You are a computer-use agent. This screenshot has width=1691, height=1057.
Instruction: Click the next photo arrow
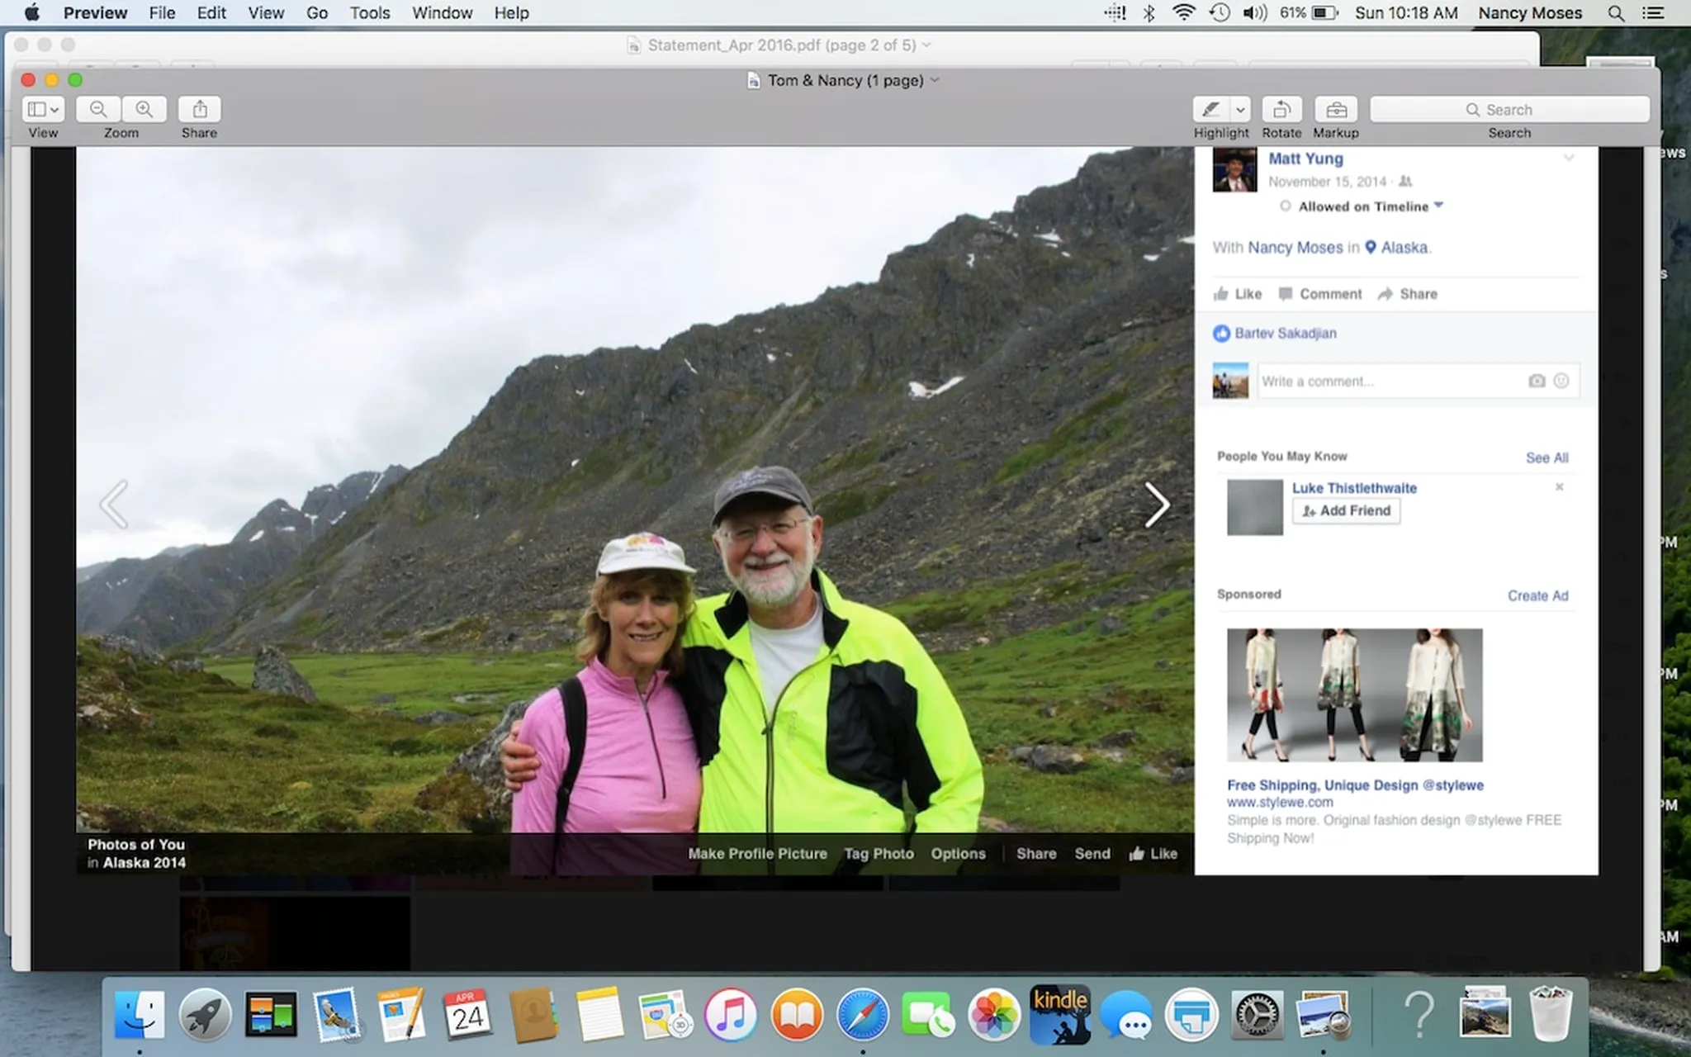tap(1157, 505)
